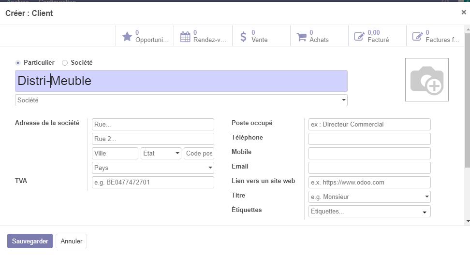The width and height of the screenshot is (470, 255).
Task: Select the Société radio button
Action: [65, 63]
